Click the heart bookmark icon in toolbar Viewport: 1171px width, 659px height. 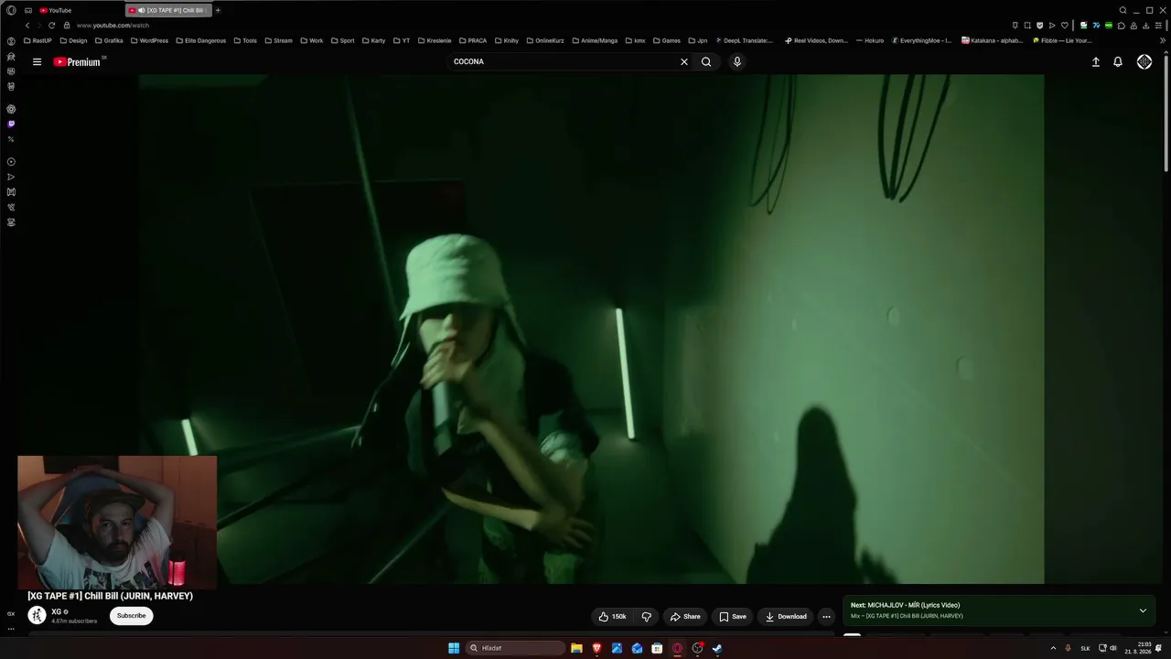(x=1064, y=26)
